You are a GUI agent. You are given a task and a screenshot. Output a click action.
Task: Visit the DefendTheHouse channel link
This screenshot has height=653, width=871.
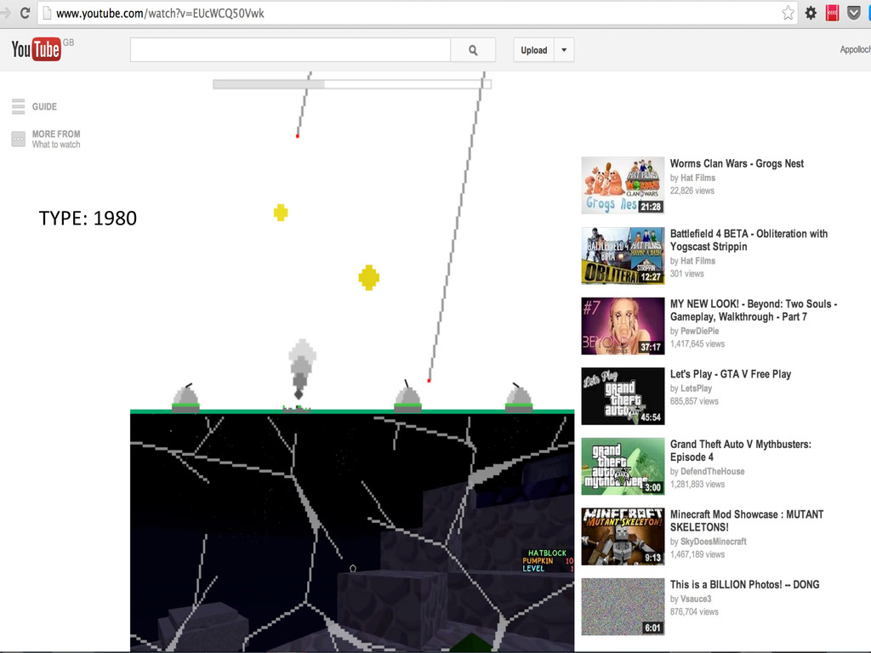712,471
